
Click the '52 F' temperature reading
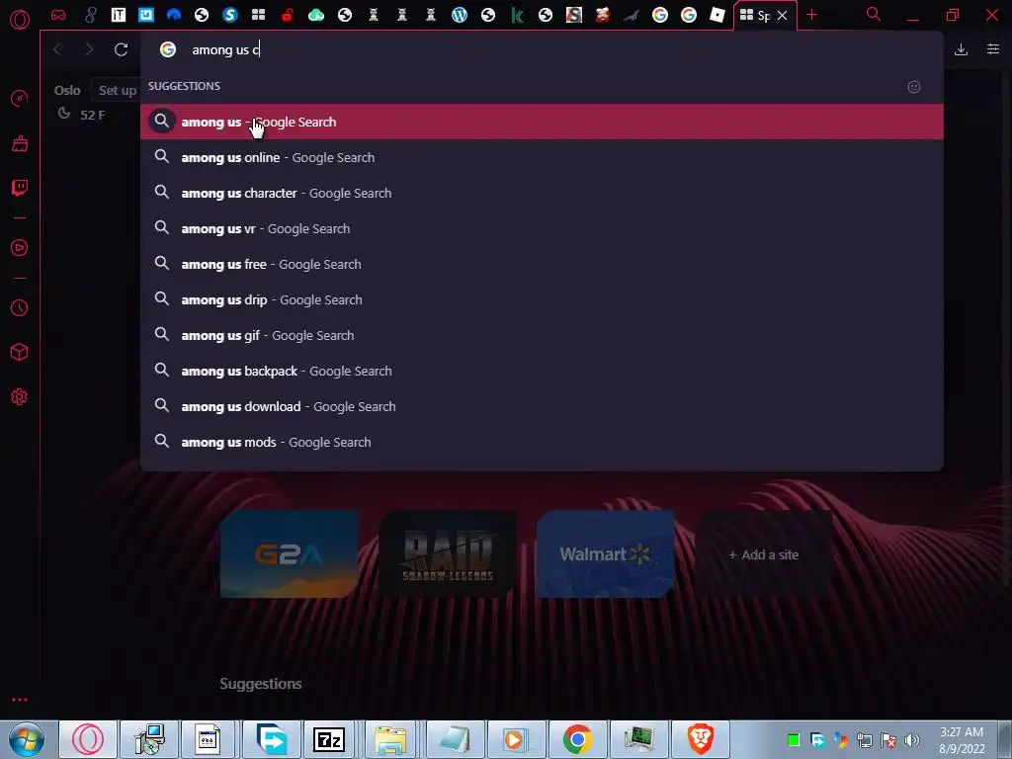click(92, 115)
